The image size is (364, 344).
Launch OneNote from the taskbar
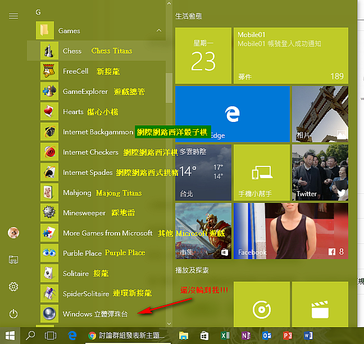246,336
